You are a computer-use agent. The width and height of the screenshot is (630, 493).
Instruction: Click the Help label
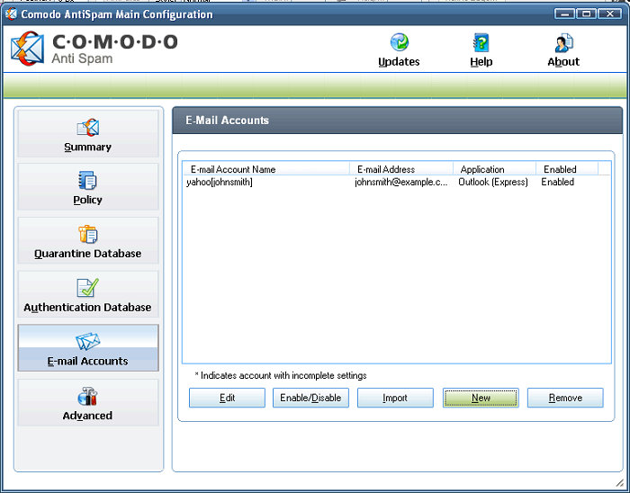tap(481, 62)
